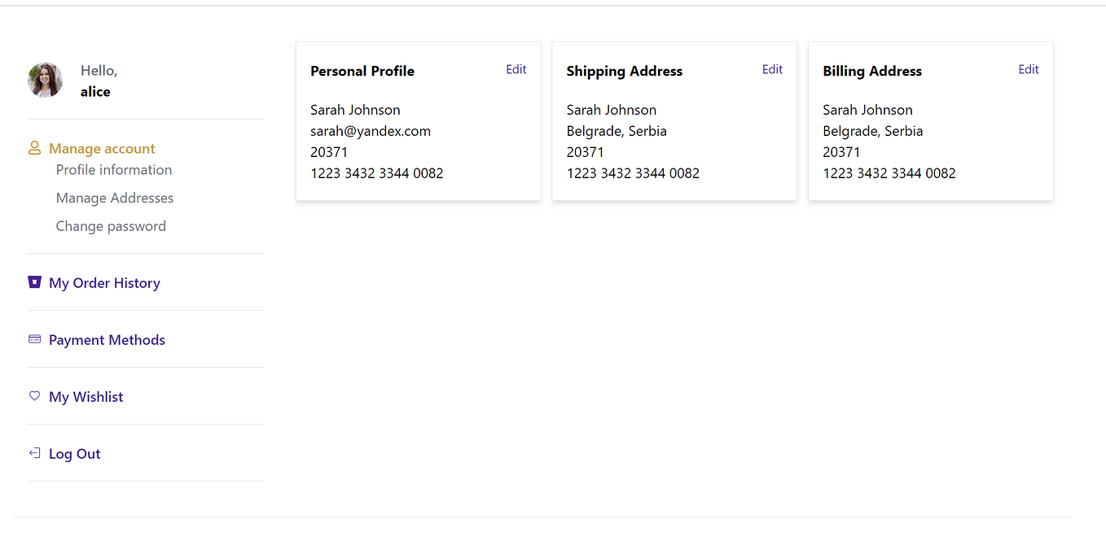Open My Order History
The image size is (1106, 541).
click(x=104, y=283)
